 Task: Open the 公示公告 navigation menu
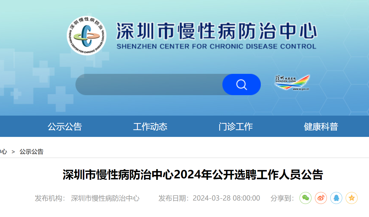pos(65,126)
